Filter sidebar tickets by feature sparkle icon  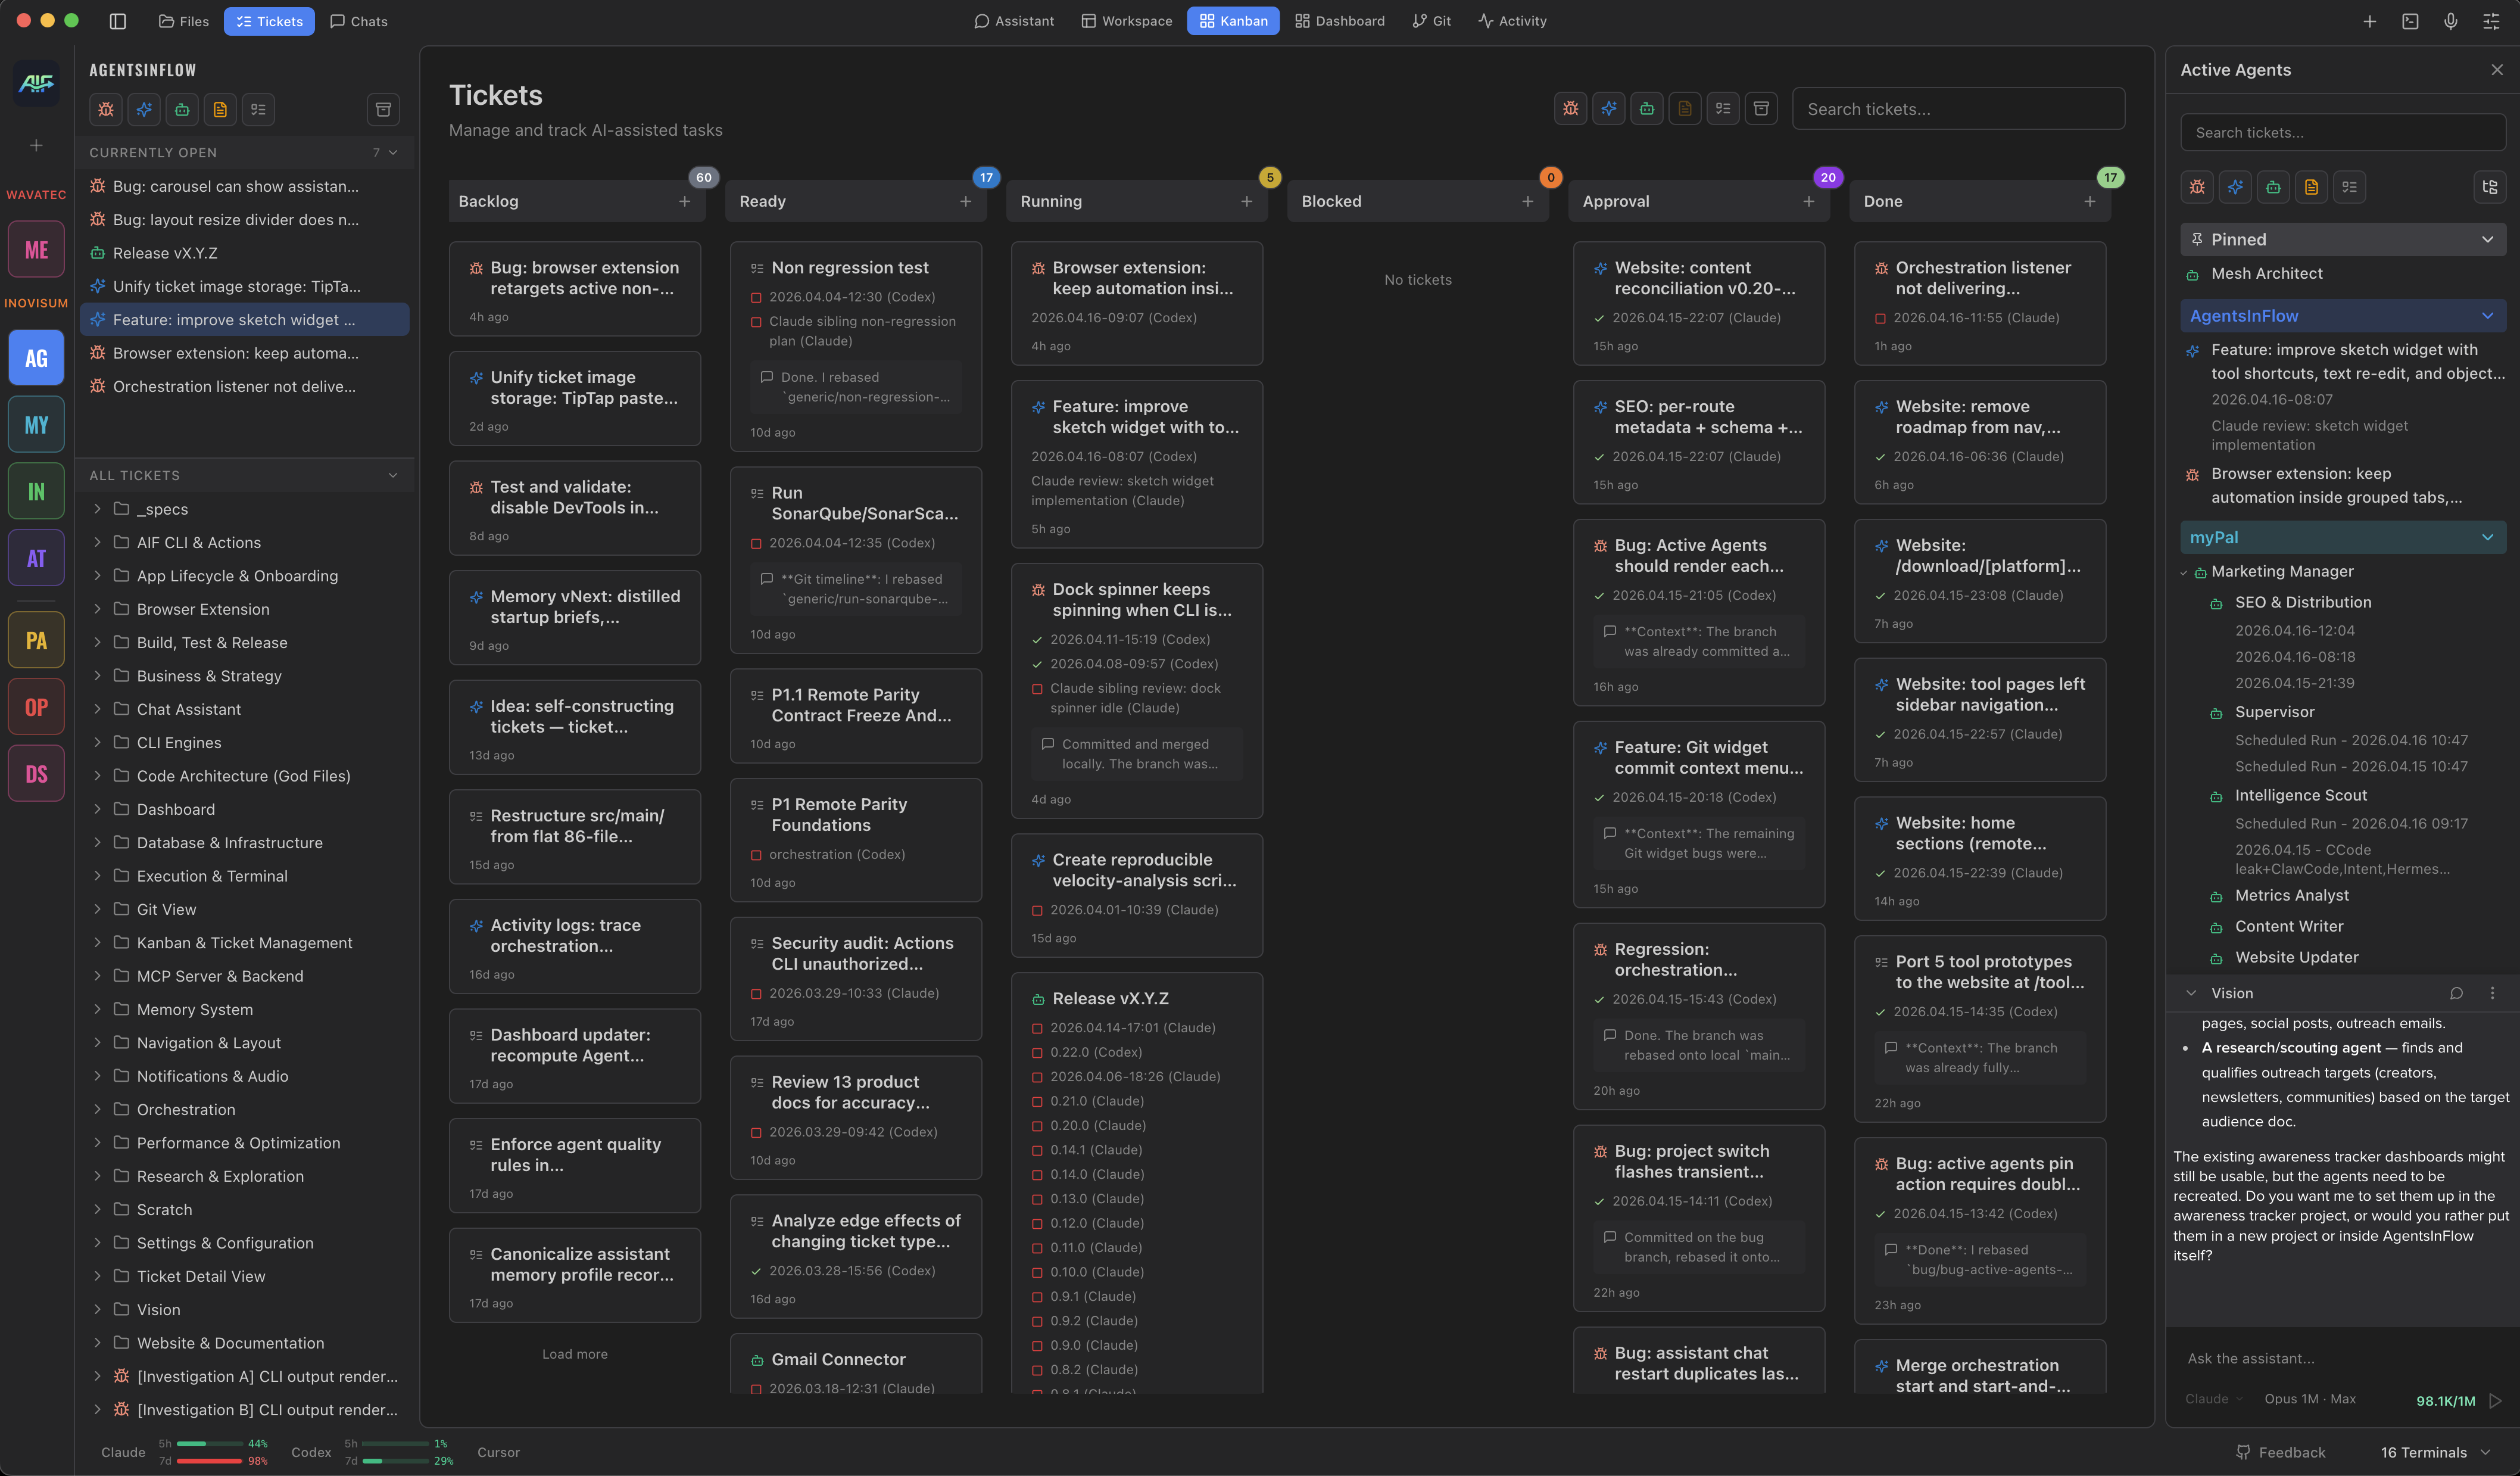[144, 109]
